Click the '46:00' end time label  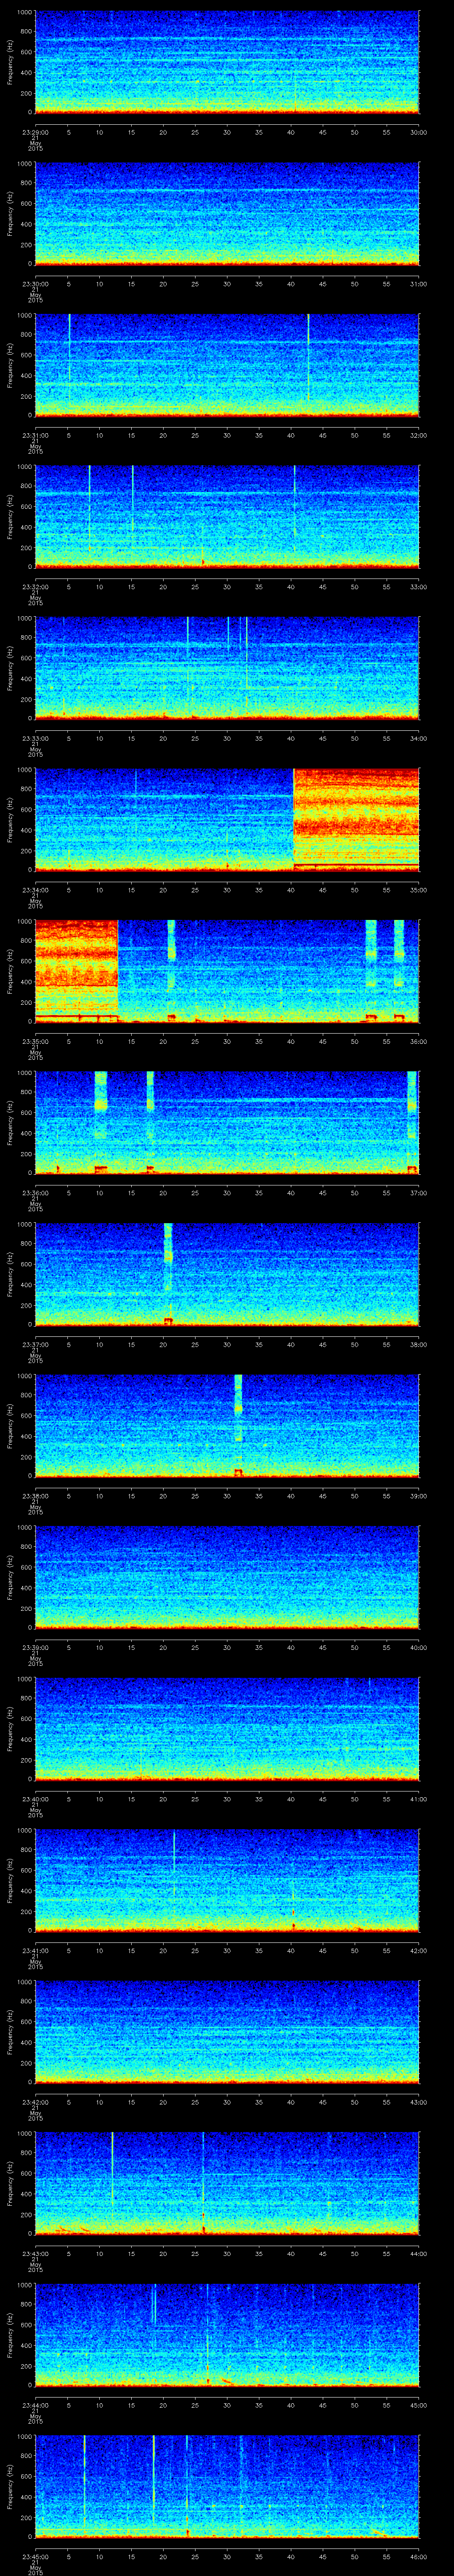[x=418, y=2557]
